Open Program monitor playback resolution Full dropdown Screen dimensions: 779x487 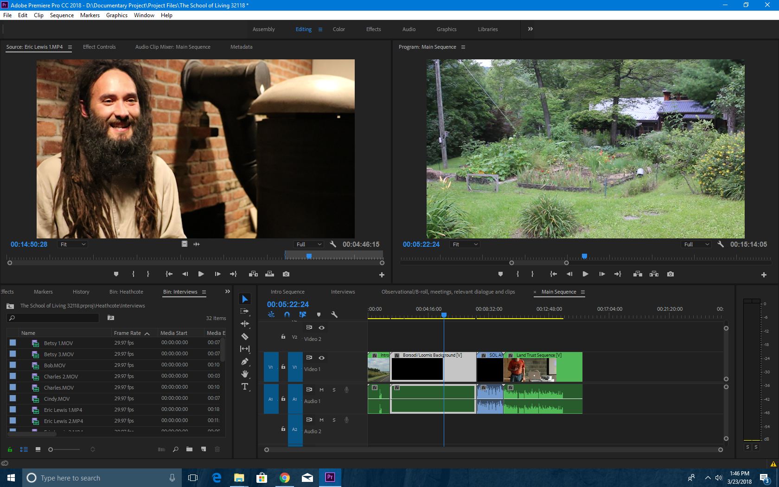(696, 244)
